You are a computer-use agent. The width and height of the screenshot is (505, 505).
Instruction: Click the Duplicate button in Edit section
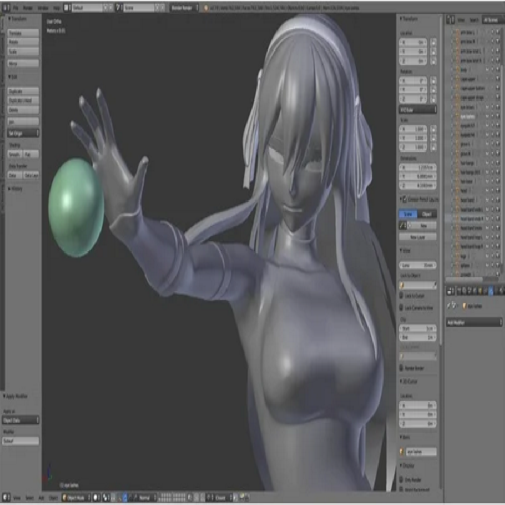[x=23, y=92]
